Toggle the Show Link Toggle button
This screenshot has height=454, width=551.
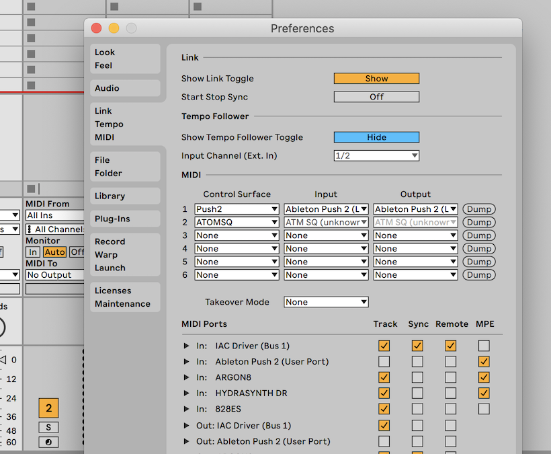(376, 79)
